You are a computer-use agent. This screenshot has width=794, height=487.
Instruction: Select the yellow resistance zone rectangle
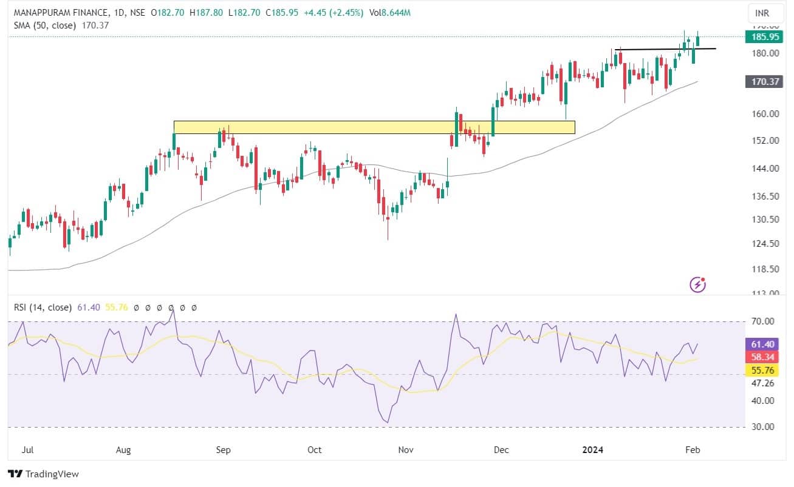374,127
